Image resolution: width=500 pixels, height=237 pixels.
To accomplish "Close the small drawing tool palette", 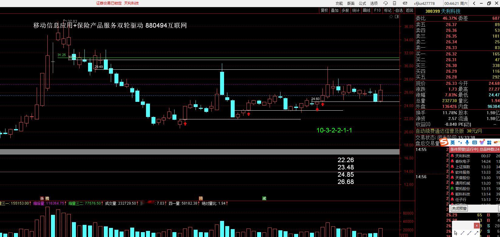I will tap(477, 225).
